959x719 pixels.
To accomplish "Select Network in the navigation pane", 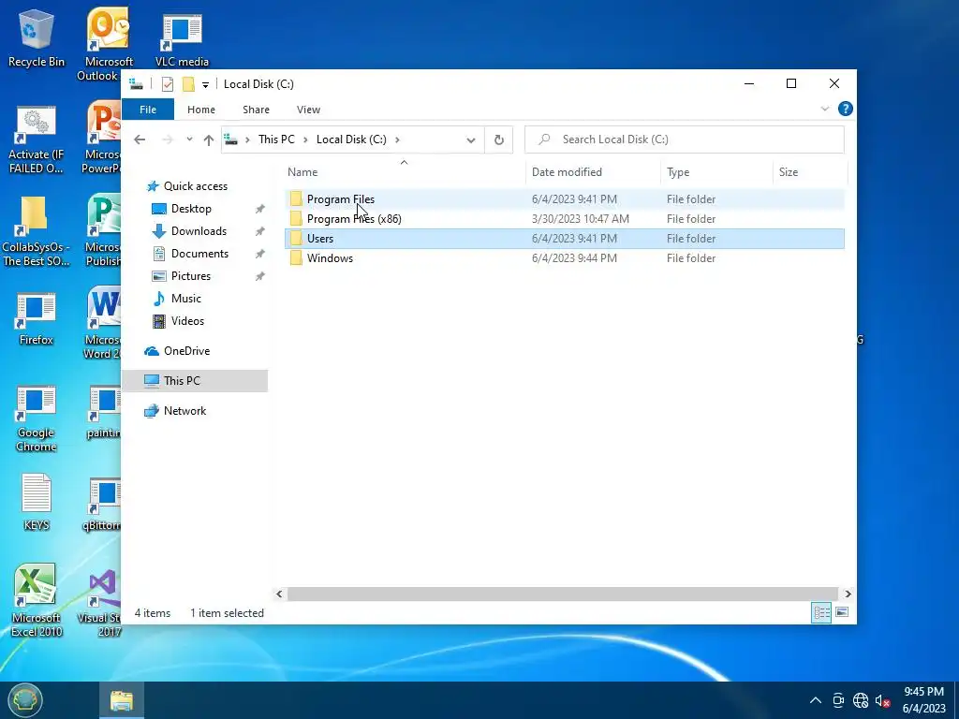I will click(184, 411).
